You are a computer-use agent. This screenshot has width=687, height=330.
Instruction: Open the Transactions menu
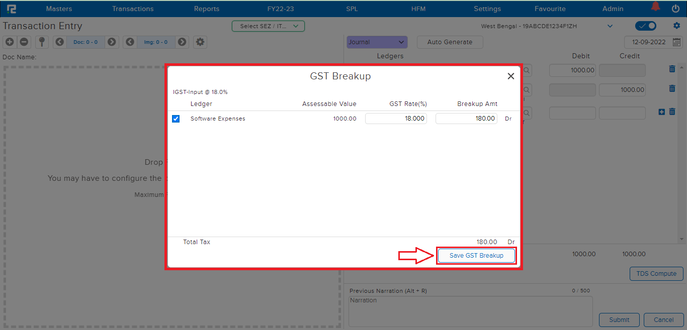133,9
